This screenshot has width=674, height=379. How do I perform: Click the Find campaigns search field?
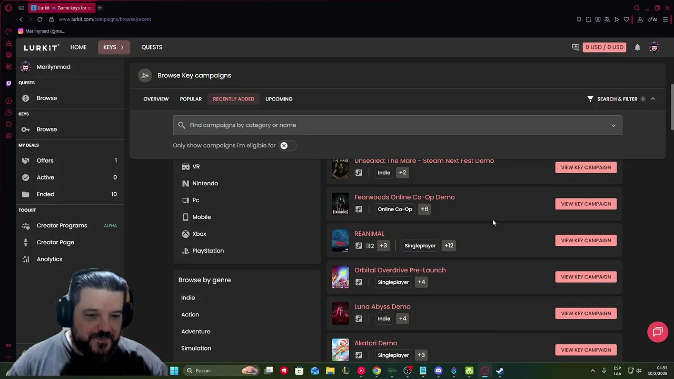[x=397, y=125]
